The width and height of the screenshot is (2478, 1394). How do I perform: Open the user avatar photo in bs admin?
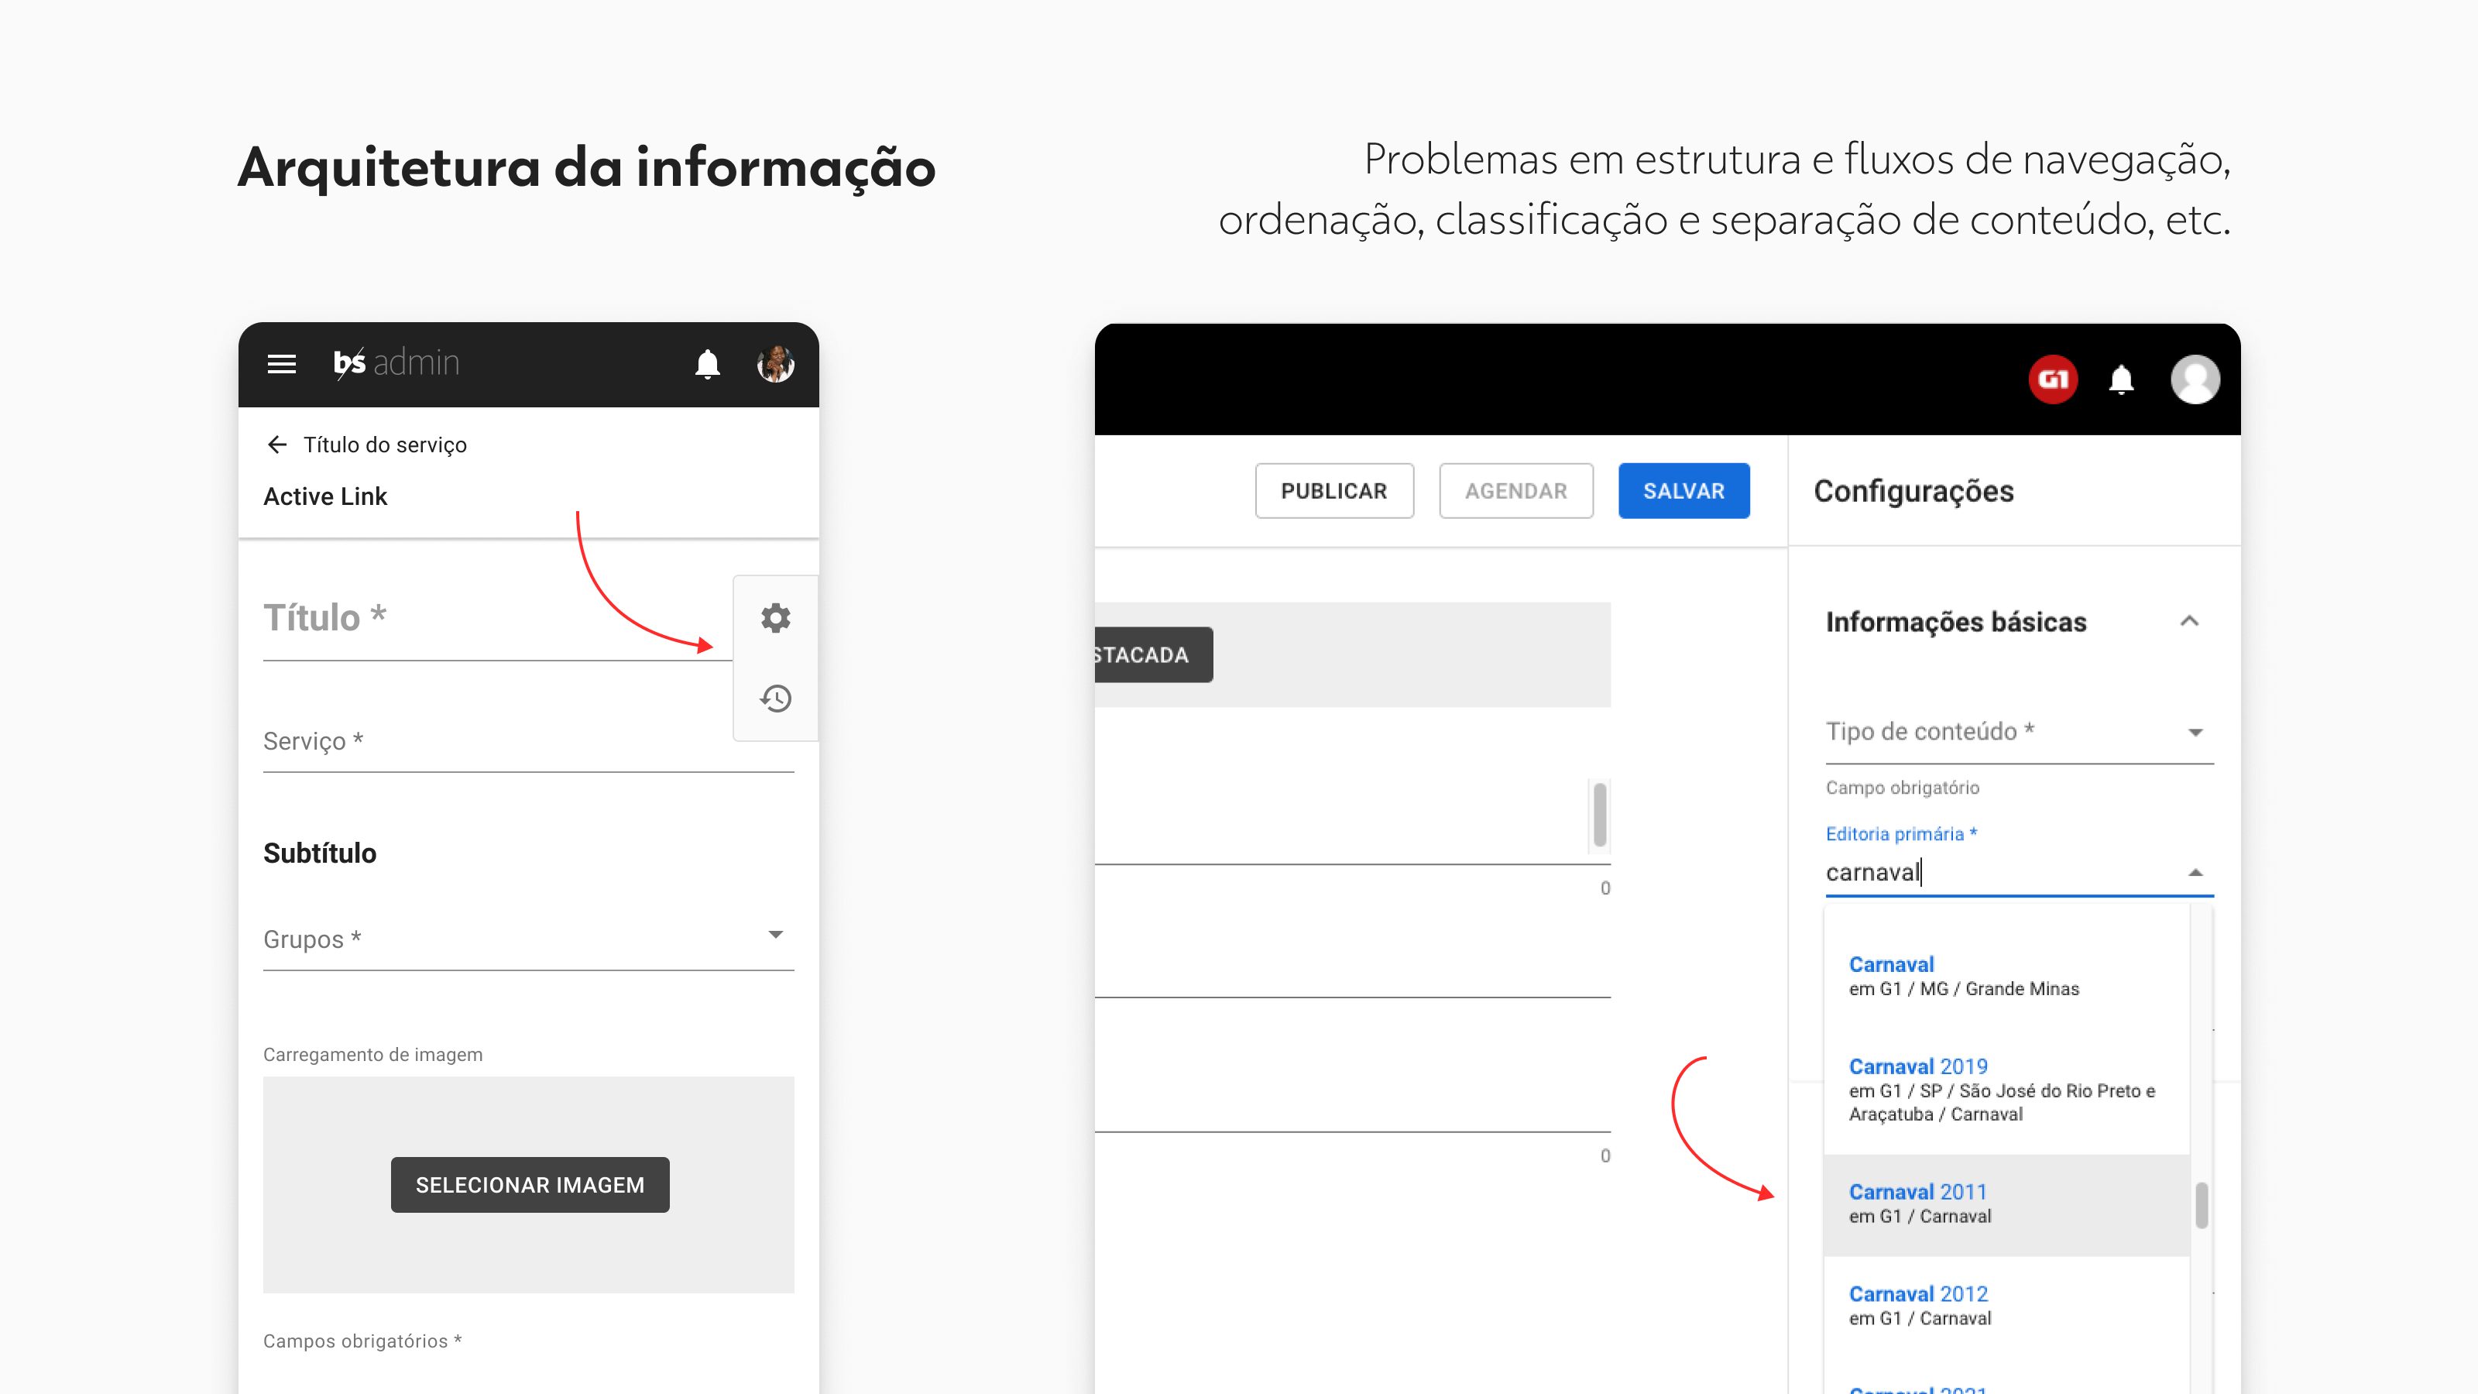pyautogui.click(x=774, y=364)
